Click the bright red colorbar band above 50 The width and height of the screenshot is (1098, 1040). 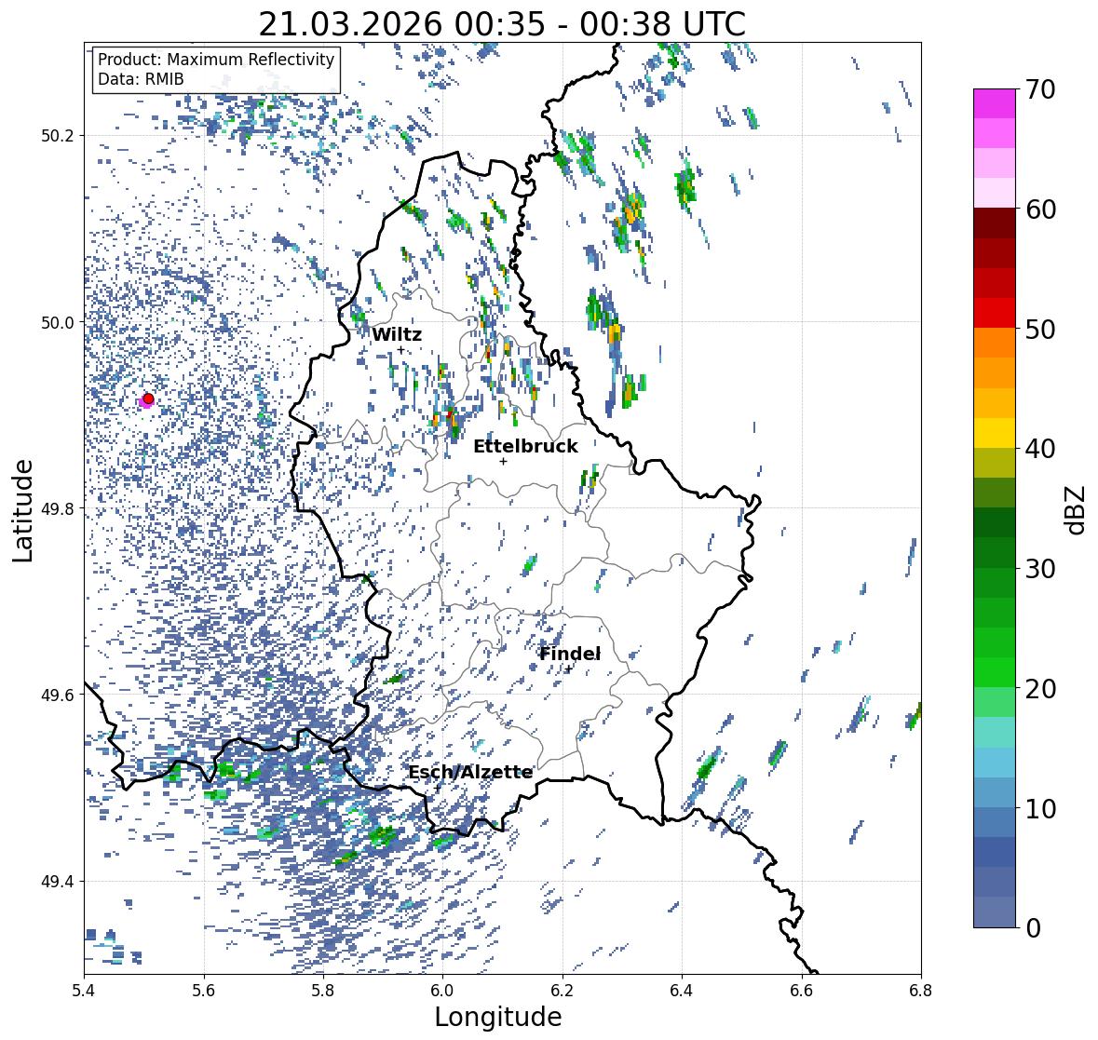995,313
